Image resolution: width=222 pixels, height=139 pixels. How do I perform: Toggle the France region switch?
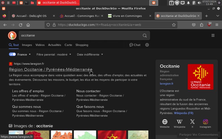click(x=12, y=54)
